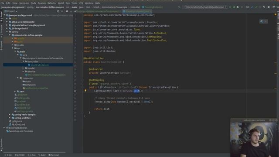Toggle the Project tool window side tab

1,16
